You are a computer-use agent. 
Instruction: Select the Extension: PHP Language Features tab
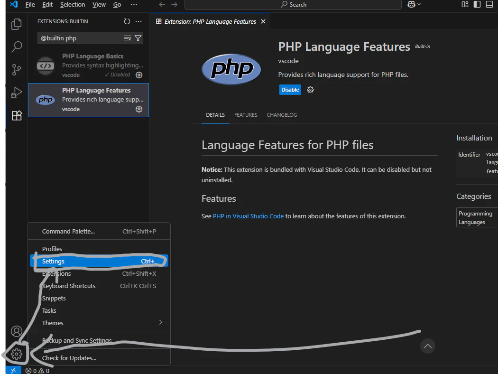point(210,21)
